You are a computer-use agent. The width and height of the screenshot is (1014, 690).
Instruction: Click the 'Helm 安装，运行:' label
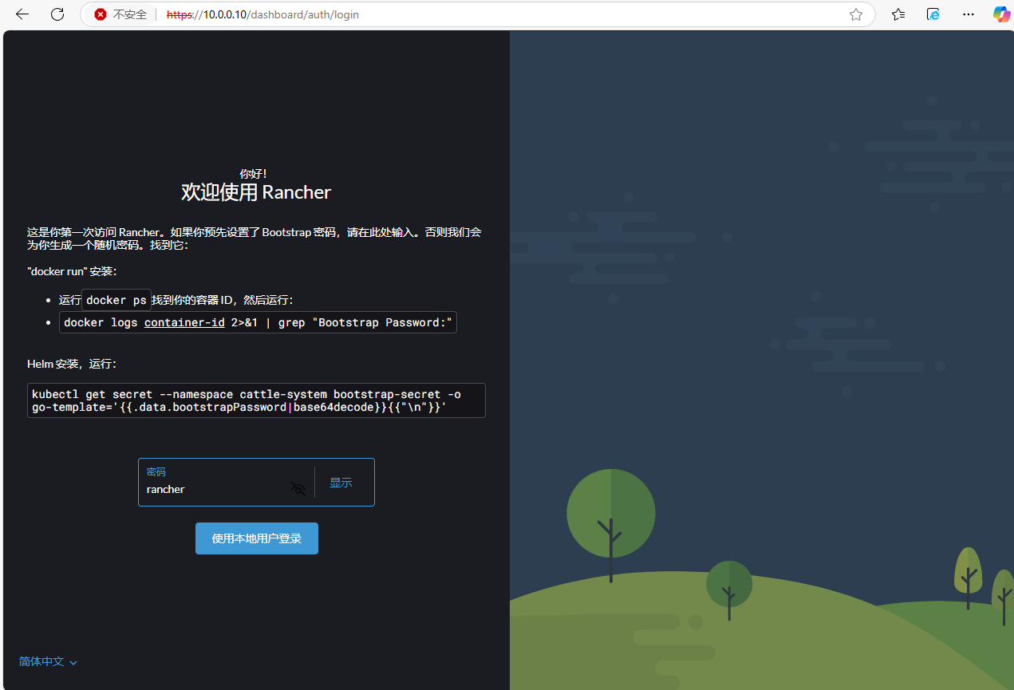pos(73,364)
